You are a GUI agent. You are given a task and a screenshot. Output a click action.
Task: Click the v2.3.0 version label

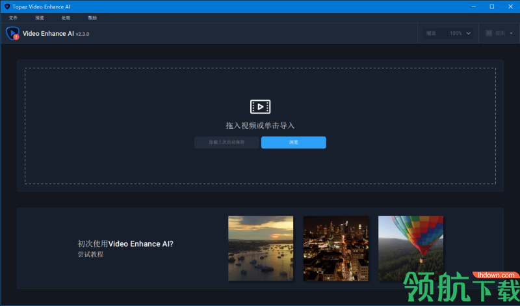[x=83, y=35]
